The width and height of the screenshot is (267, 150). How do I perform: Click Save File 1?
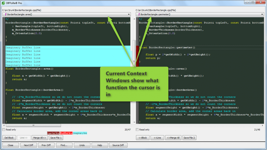(x=56, y=137)
